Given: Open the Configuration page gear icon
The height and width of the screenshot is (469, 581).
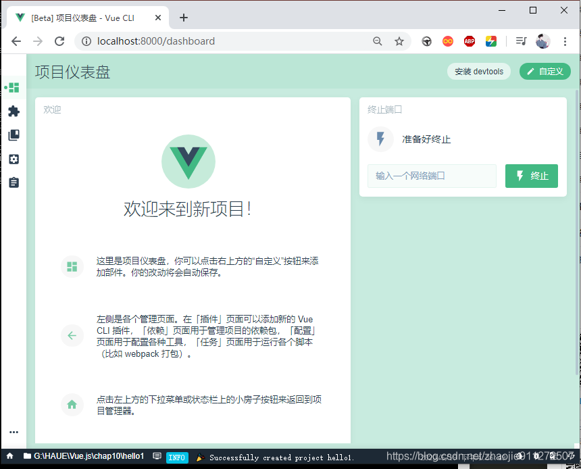Looking at the screenshot, I should point(14,159).
